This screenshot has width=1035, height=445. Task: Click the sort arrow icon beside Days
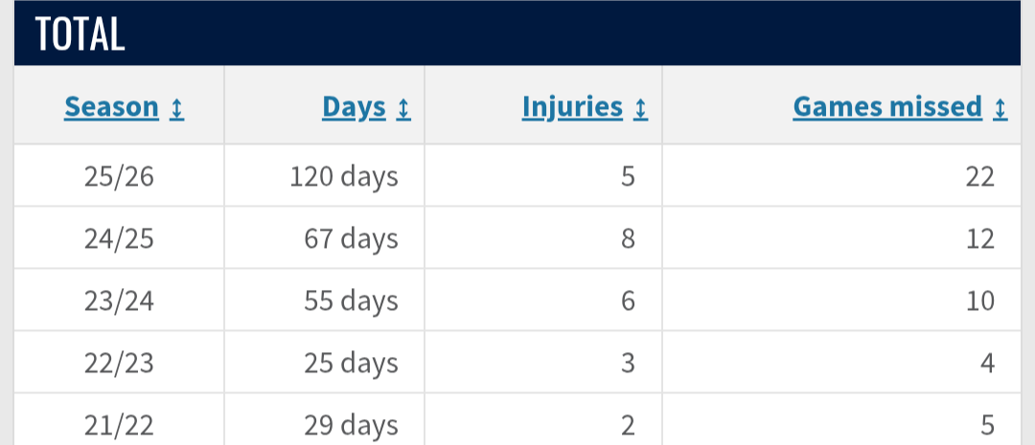[403, 107]
